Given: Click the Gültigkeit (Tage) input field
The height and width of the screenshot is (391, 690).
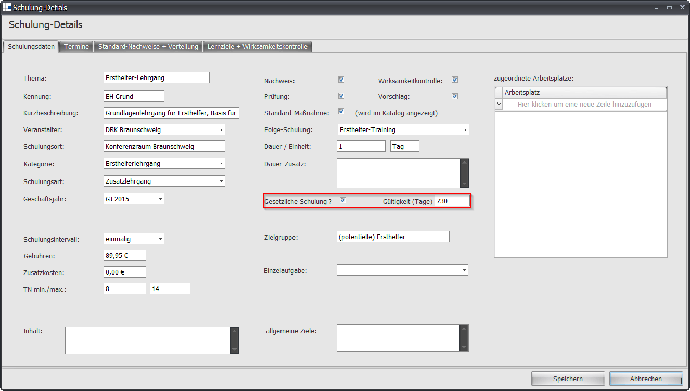Looking at the screenshot, I should [452, 201].
